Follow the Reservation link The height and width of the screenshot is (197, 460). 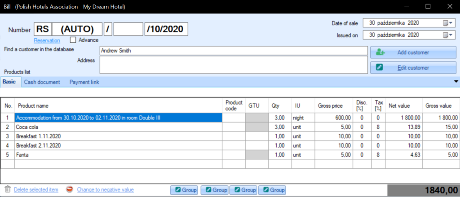pos(47,40)
